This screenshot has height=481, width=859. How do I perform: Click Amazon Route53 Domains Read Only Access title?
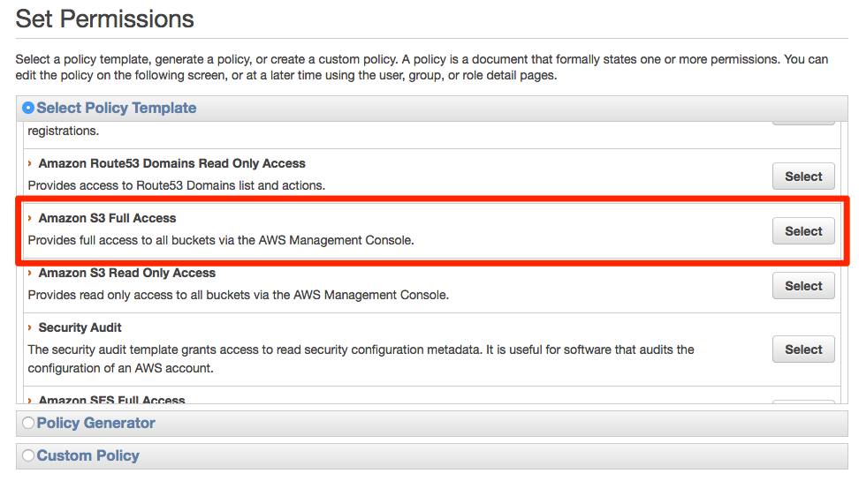(x=172, y=163)
